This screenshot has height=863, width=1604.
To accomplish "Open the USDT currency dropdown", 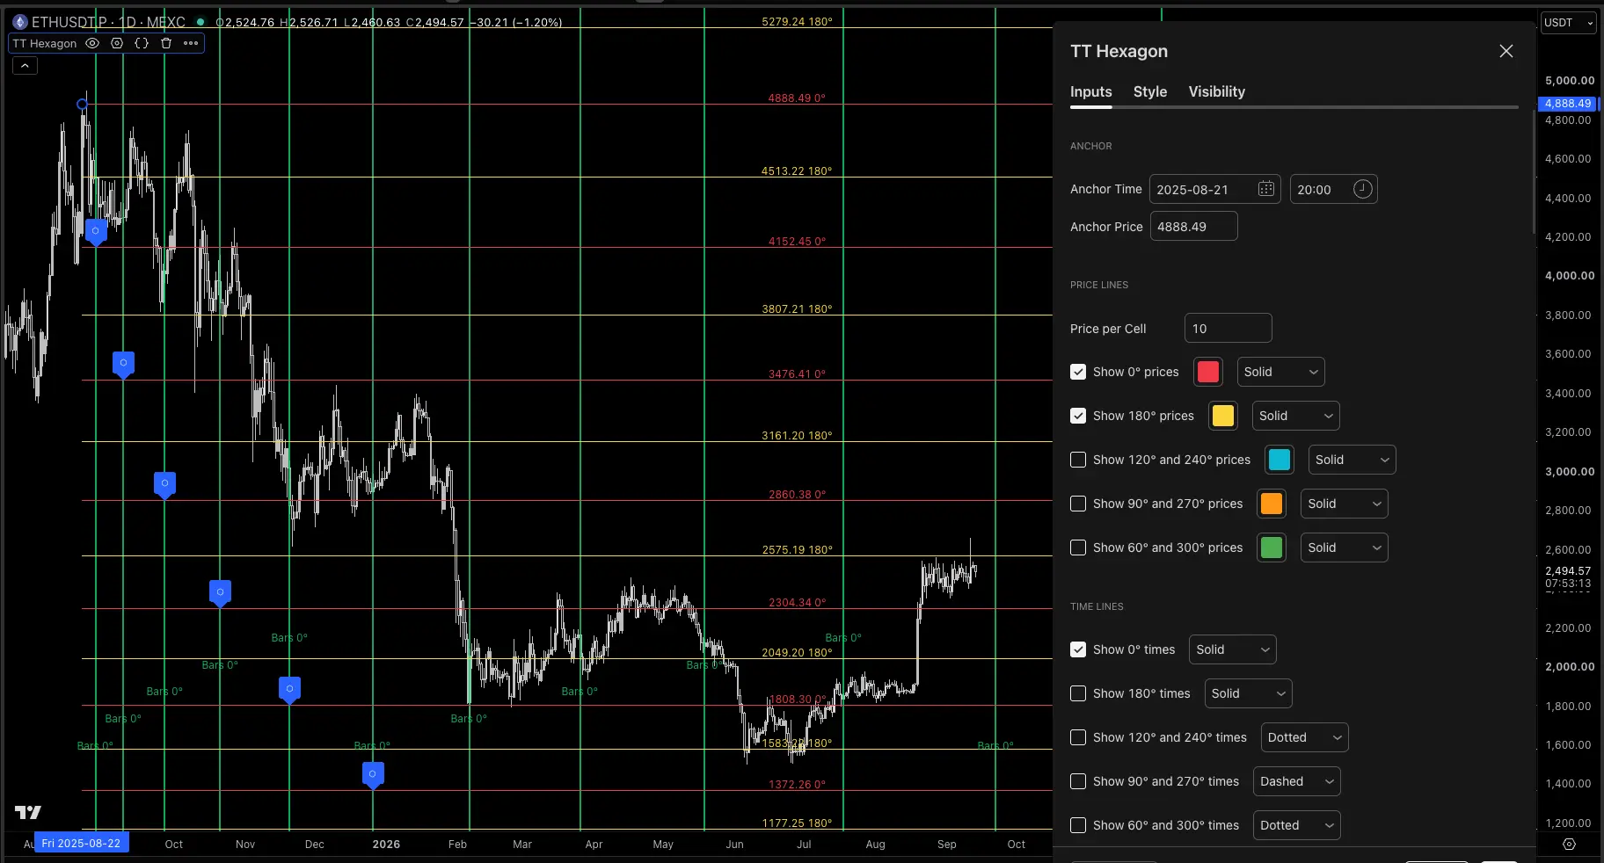I will (x=1569, y=23).
